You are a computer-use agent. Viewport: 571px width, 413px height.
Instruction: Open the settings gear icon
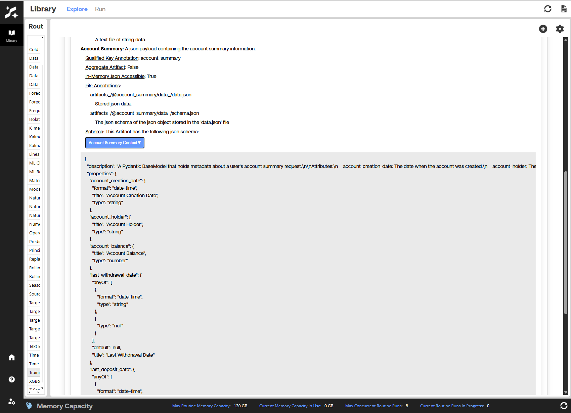point(560,29)
